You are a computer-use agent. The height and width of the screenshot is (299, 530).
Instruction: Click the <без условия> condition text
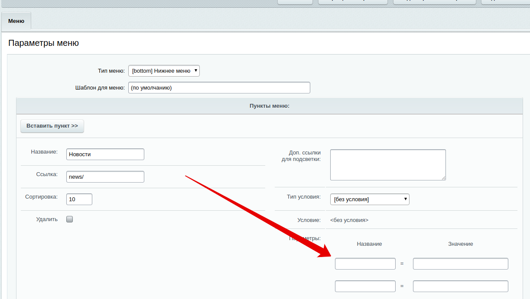349,220
